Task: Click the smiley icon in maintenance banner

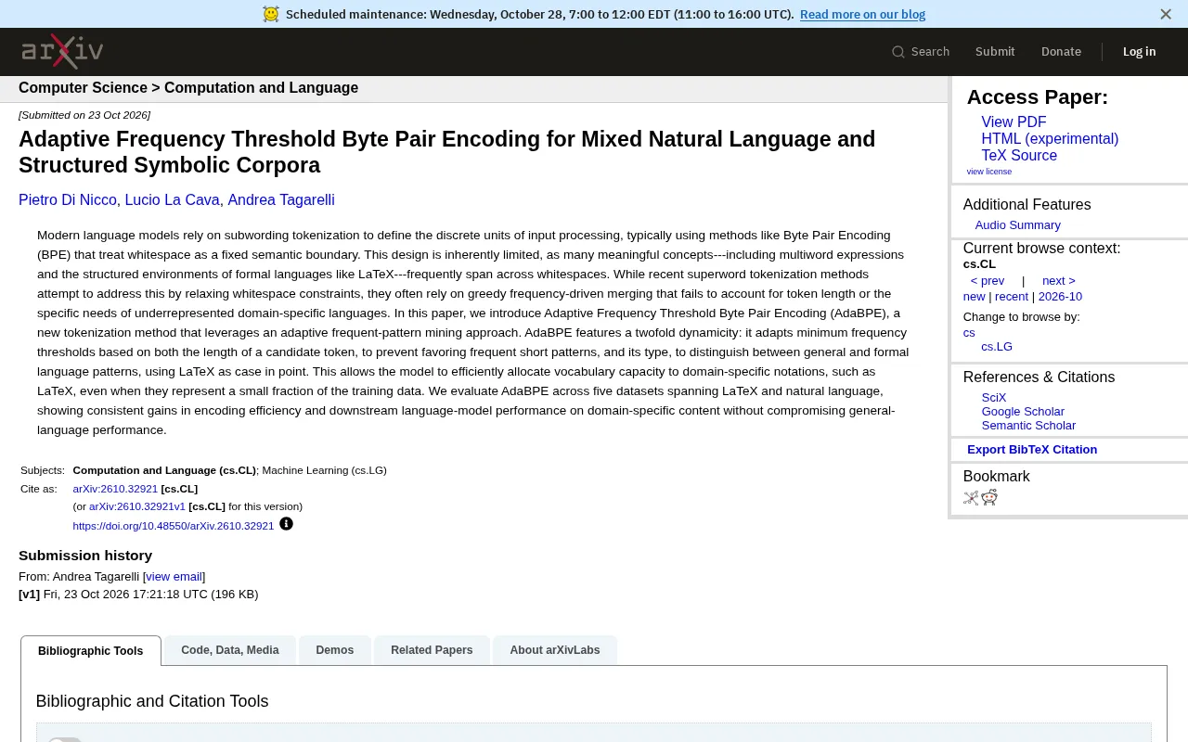Action: (271, 14)
